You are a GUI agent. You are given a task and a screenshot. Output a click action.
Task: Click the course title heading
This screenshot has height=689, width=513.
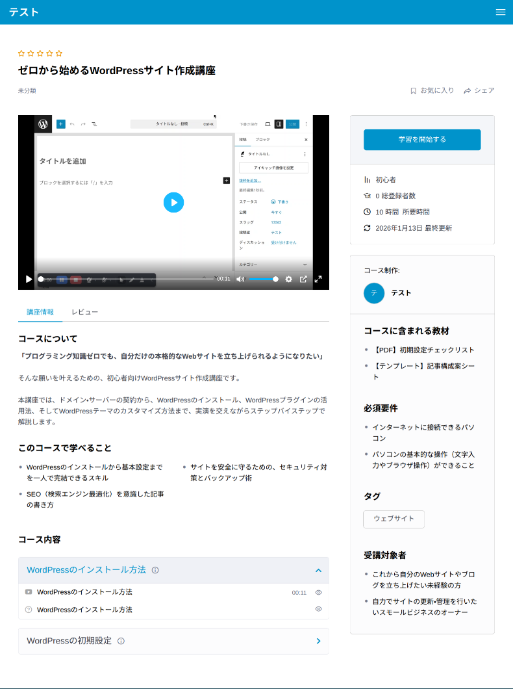click(x=117, y=70)
